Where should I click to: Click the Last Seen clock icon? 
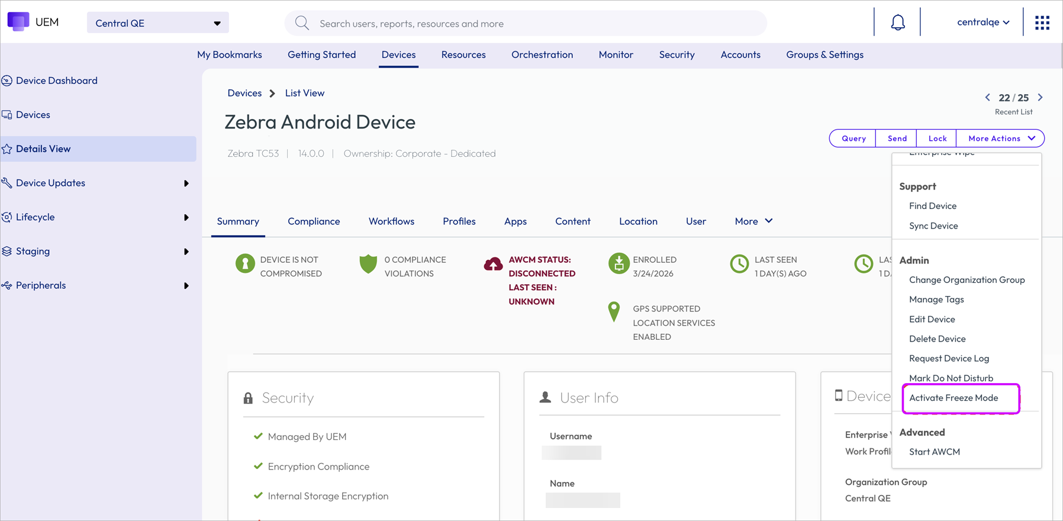click(x=739, y=263)
